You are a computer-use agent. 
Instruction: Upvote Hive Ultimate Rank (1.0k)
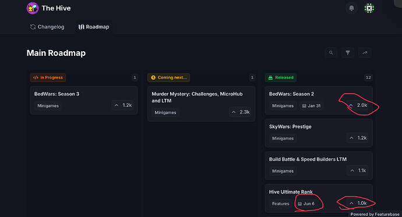coord(358,203)
